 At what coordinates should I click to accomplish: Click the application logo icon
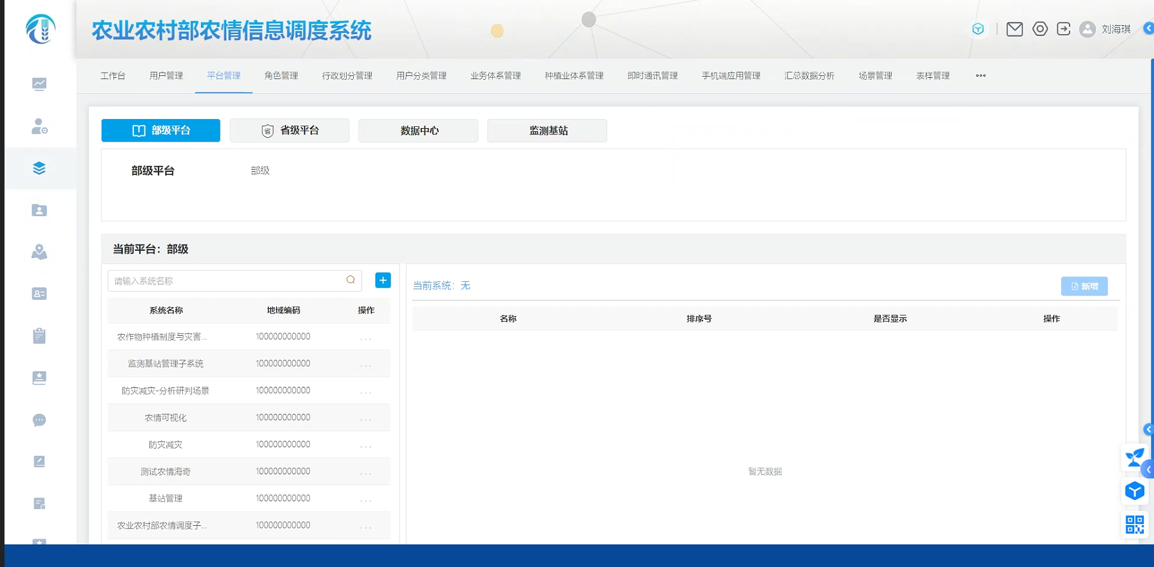[40, 29]
